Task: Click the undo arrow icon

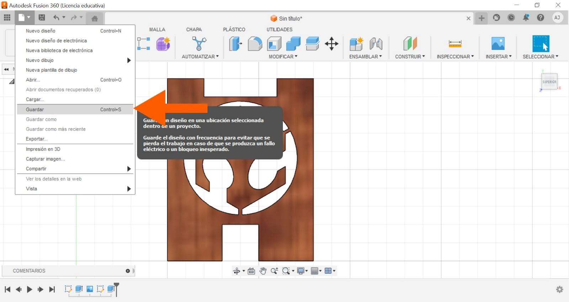Action: tap(56, 17)
